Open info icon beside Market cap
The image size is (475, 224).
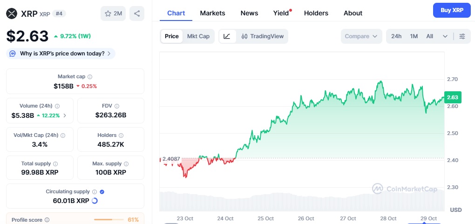[90, 77]
